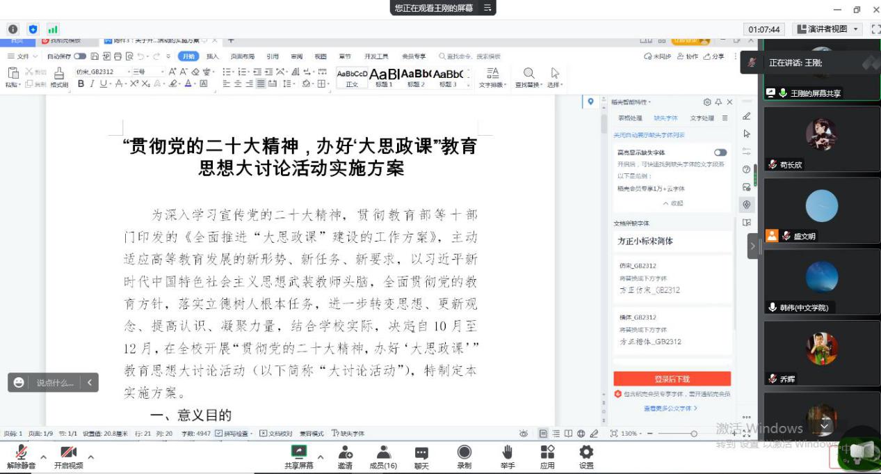Open Find and Replace (查找替换) tool
The height and width of the screenshot is (474, 881).
click(529, 77)
